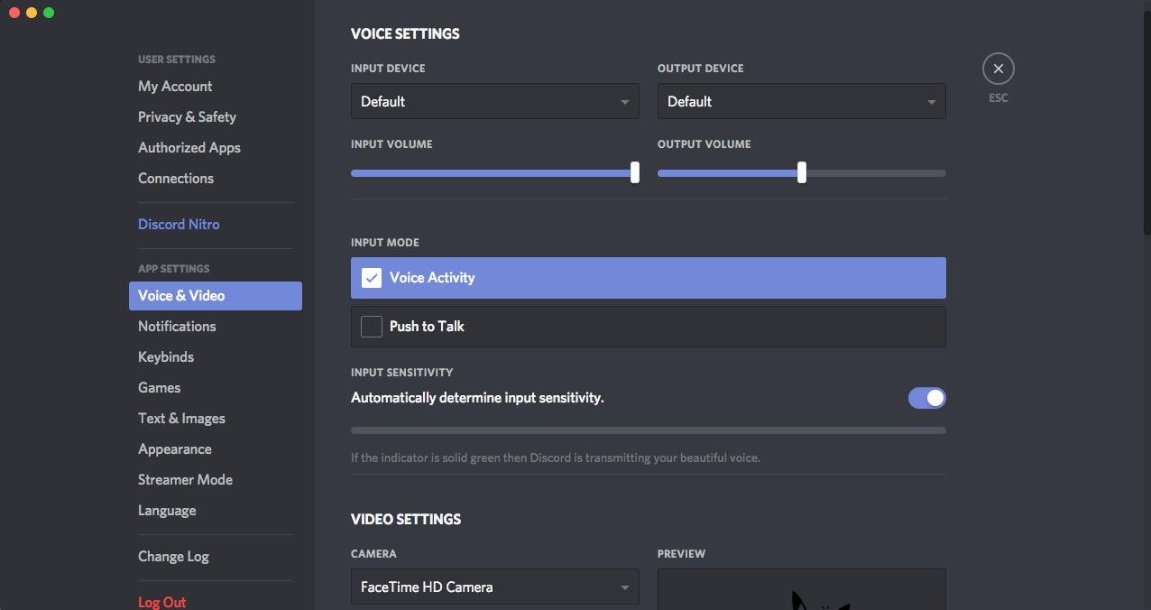The image size is (1151, 610).
Task: Click the camera preview area
Action: (801, 590)
